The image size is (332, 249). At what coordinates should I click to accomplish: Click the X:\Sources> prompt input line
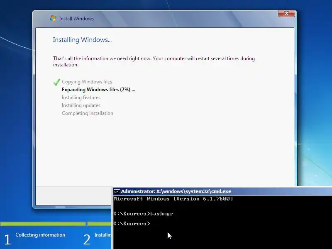(132, 224)
